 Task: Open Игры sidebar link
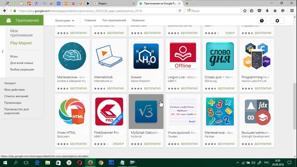pos(14,57)
